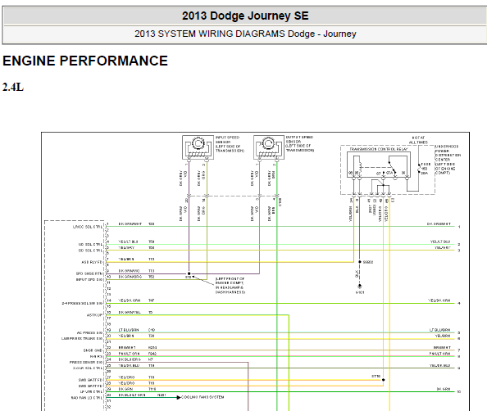
Task: Click the 'LP VFS CTRL' pin label
Action: coord(91,392)
